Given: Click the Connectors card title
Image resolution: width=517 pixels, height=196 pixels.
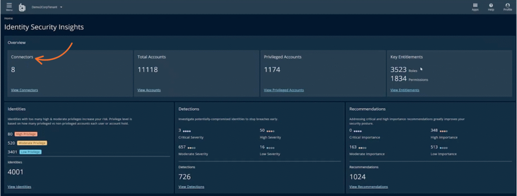Looking at the screenshot, I should click(x=22, y=57).
